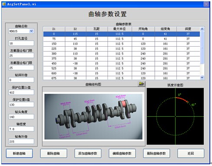The width and height of the screenshot is (212, 166).
Task: Click the crankshaft structure image
Action: click(93, 117)
